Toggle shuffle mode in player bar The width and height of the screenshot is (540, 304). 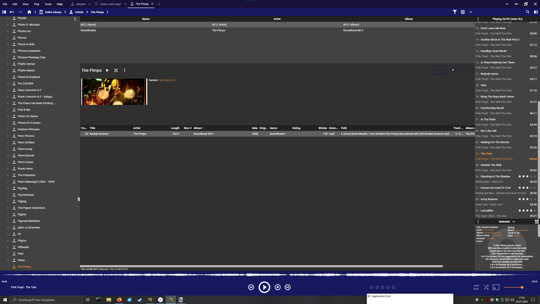coord(486,287)
